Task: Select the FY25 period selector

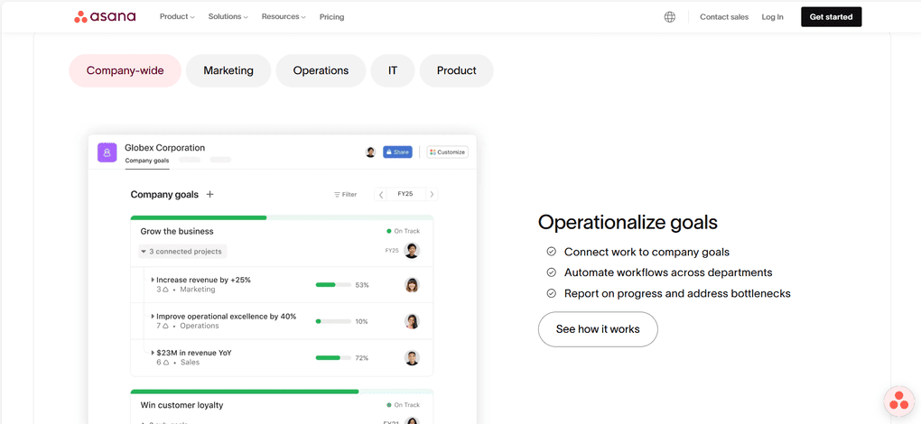Action: (x=405, y=194)
